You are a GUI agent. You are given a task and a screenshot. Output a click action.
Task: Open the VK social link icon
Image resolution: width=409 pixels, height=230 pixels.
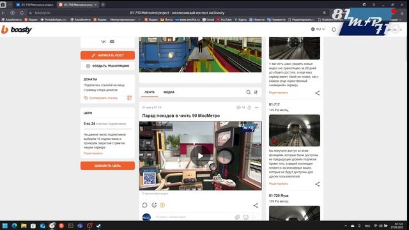point(104,42)
